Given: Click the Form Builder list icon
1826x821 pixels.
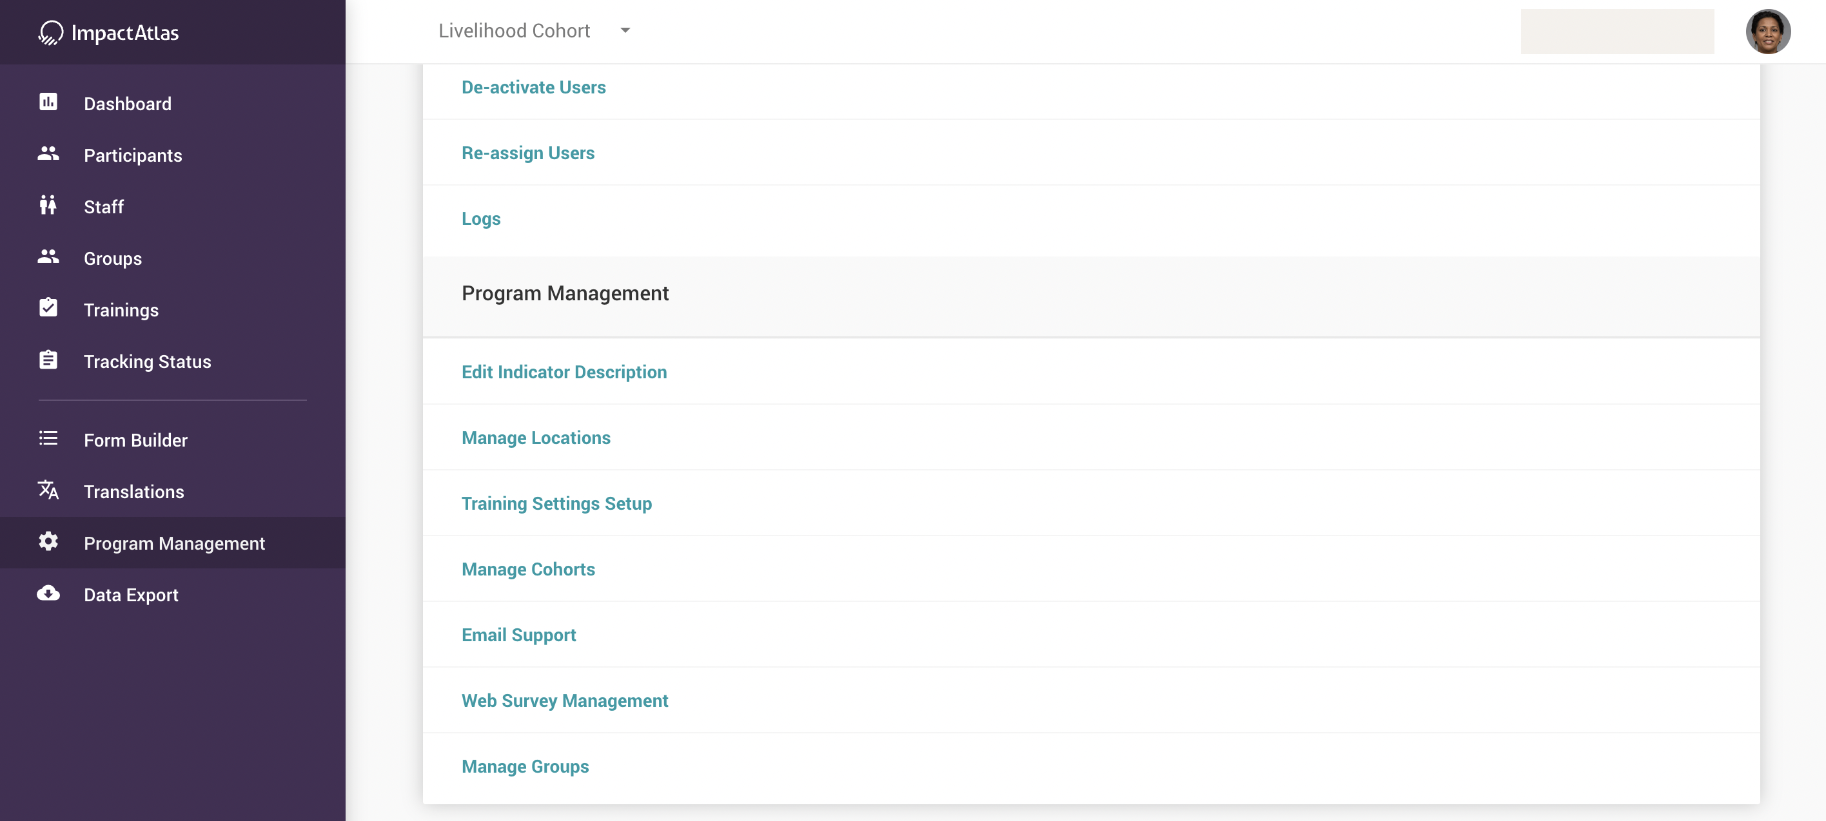Looking at the screenshot, I should [48, 438].
